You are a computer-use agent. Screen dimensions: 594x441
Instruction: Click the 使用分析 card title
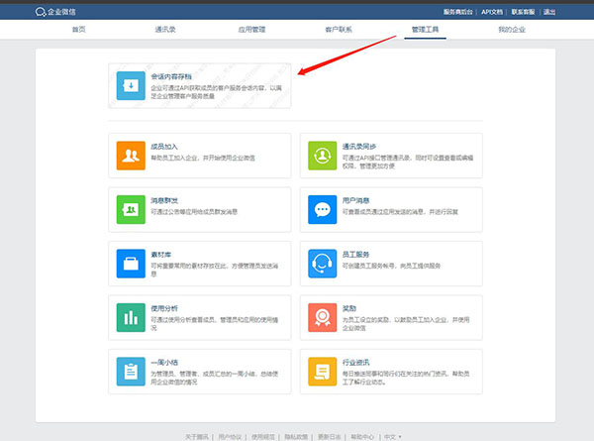click(164, 308)
